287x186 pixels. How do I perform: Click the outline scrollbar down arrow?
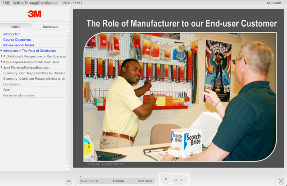click(x=68, y=168)
